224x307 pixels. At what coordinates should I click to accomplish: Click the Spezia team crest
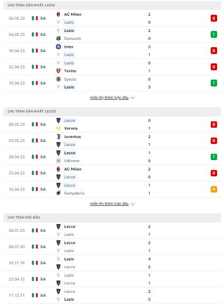click(58, 79)
